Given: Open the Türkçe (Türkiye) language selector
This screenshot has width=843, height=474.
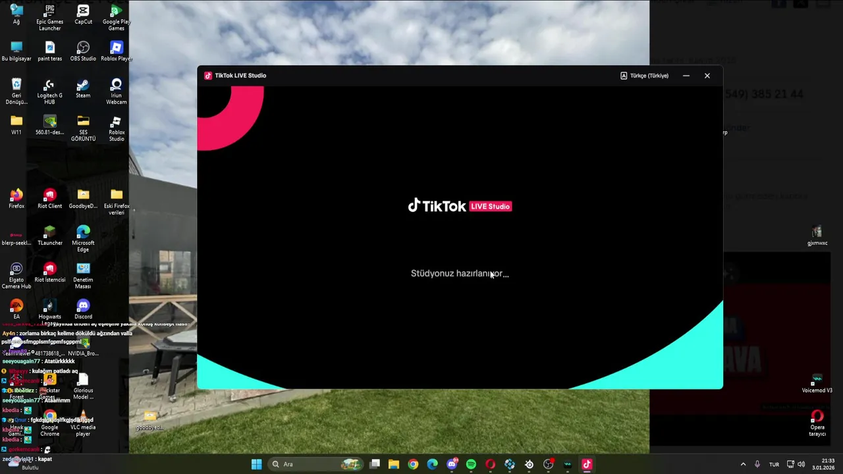Looking at the screenshot, I should click(x=644, y=76).
